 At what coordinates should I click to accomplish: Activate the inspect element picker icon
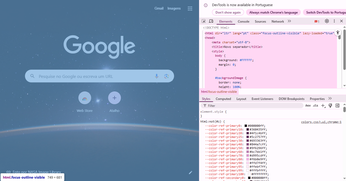pyautogui.click(x=204, y=21)
